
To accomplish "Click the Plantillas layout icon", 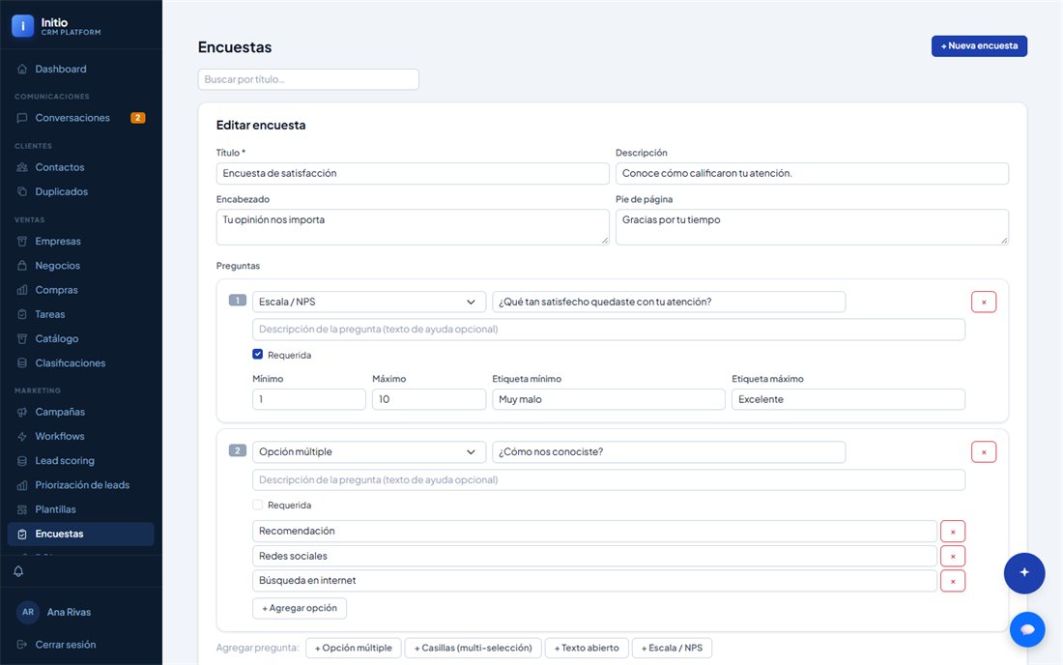I will 21,509.
